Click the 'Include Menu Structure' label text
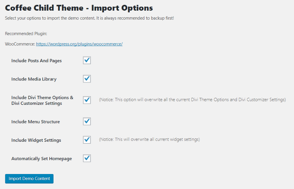The image size is (294, 189). pyautogui.click(x=35, y=122)
